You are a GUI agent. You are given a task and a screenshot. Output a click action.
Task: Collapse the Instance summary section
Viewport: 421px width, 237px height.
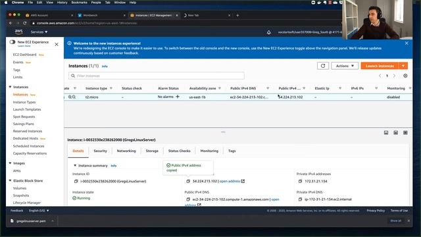[x=75, y=165]
